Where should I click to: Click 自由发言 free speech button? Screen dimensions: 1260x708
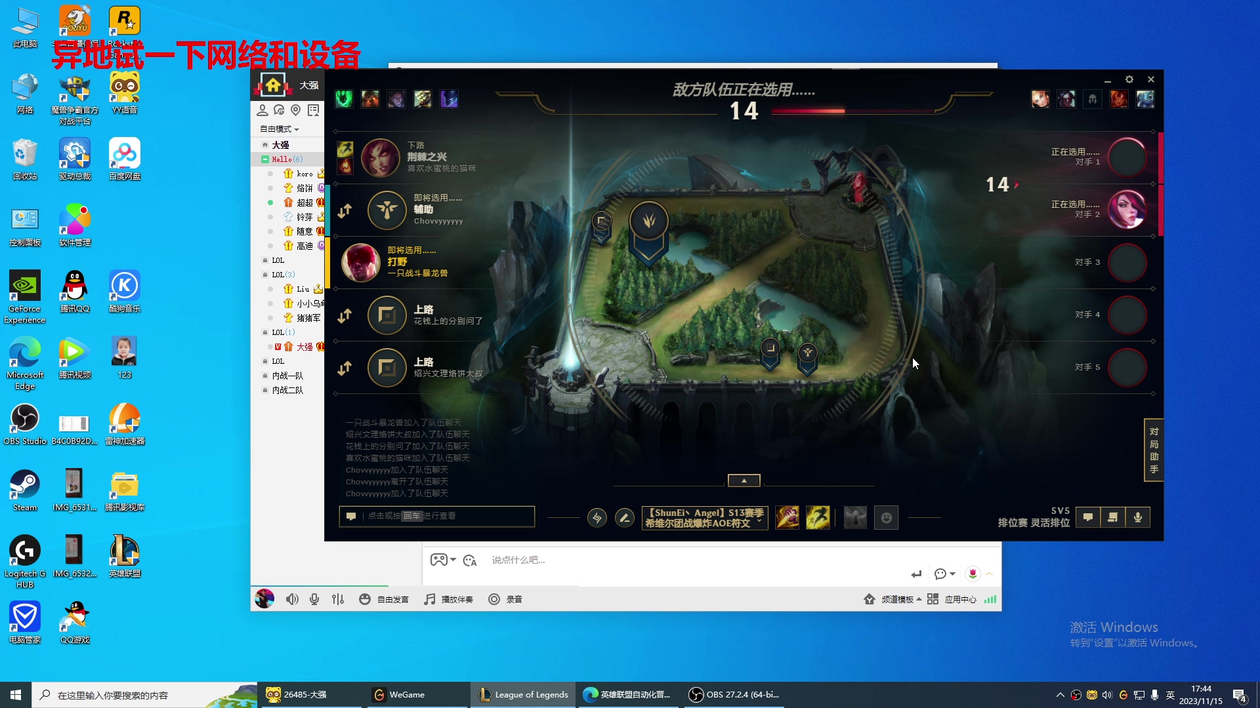(384, 599)
